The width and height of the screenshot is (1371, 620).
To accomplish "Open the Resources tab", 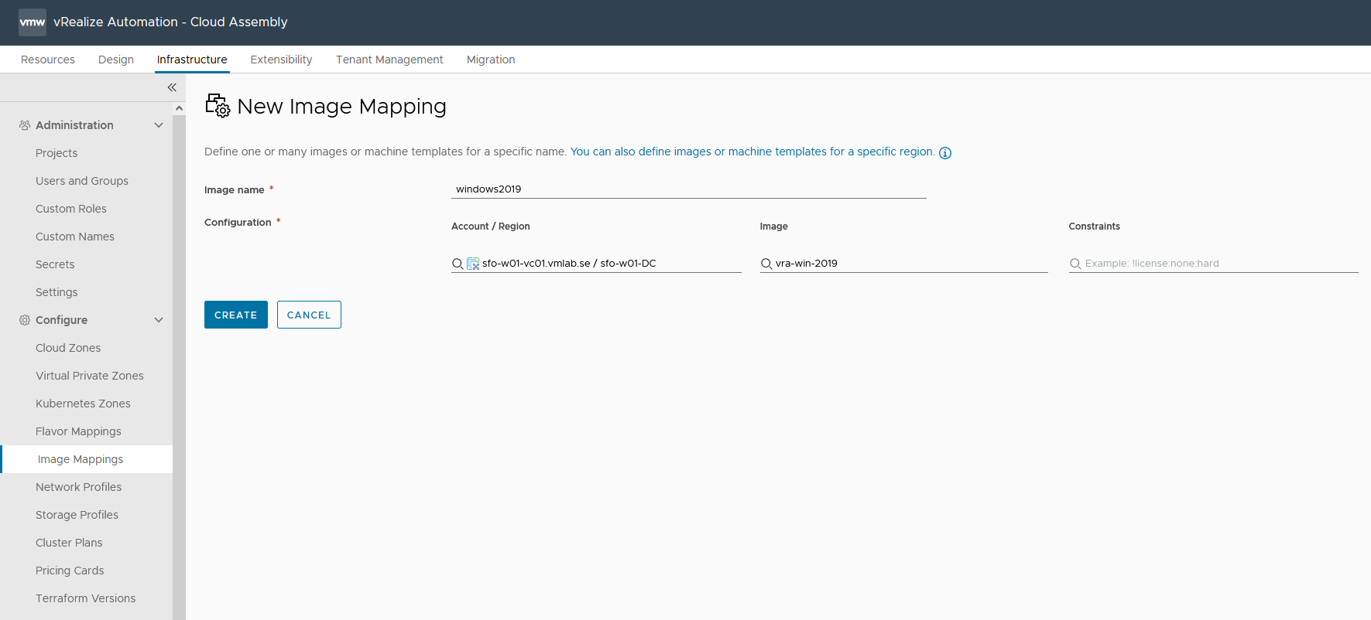I will coord(48,60).
